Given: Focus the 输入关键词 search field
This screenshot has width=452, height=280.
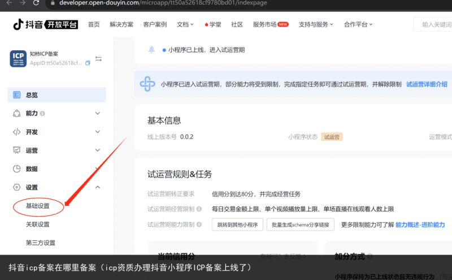Looking at the screenshot, I should [433, 24].
